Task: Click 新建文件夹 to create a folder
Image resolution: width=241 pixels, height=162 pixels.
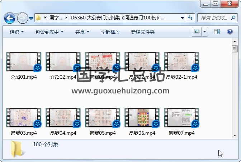Action: pos(143,32)
